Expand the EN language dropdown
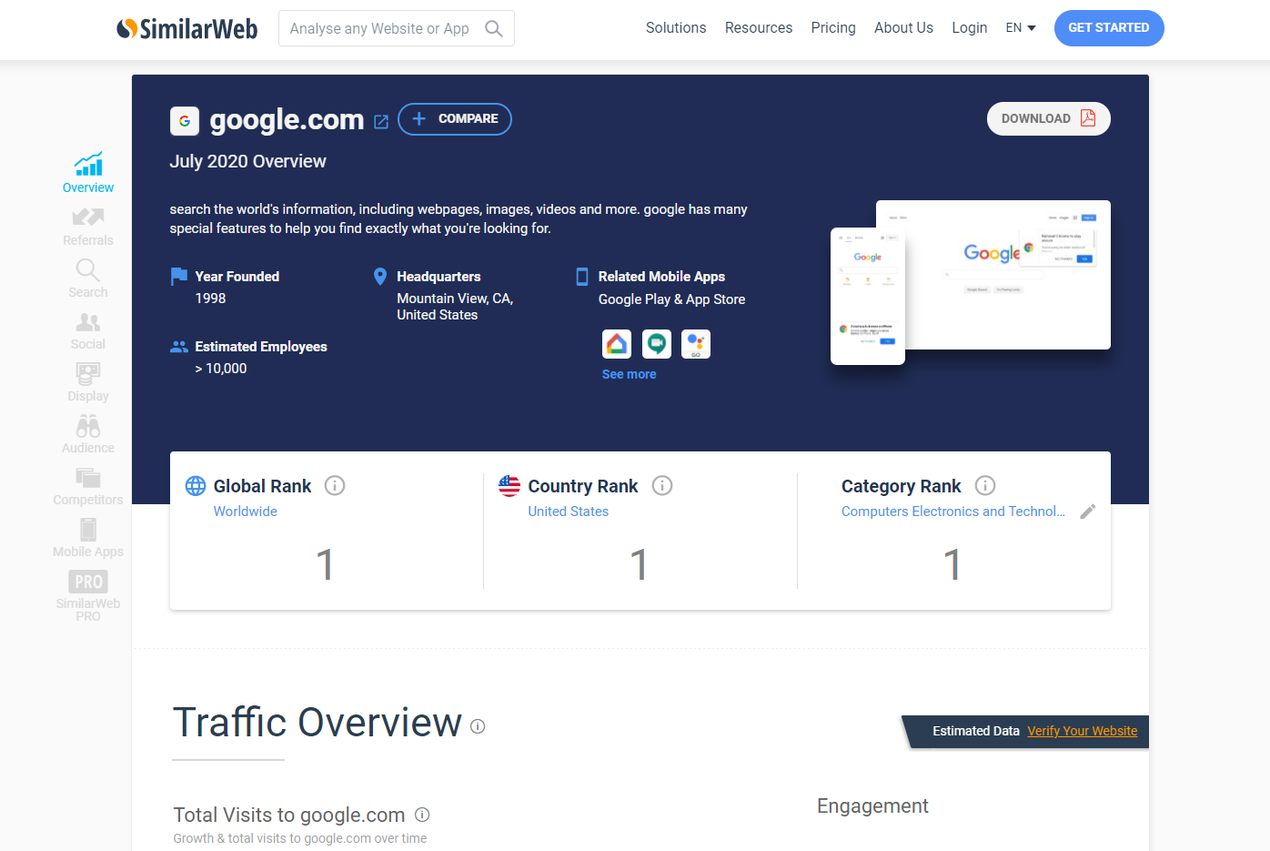 tap(1020, 27)
